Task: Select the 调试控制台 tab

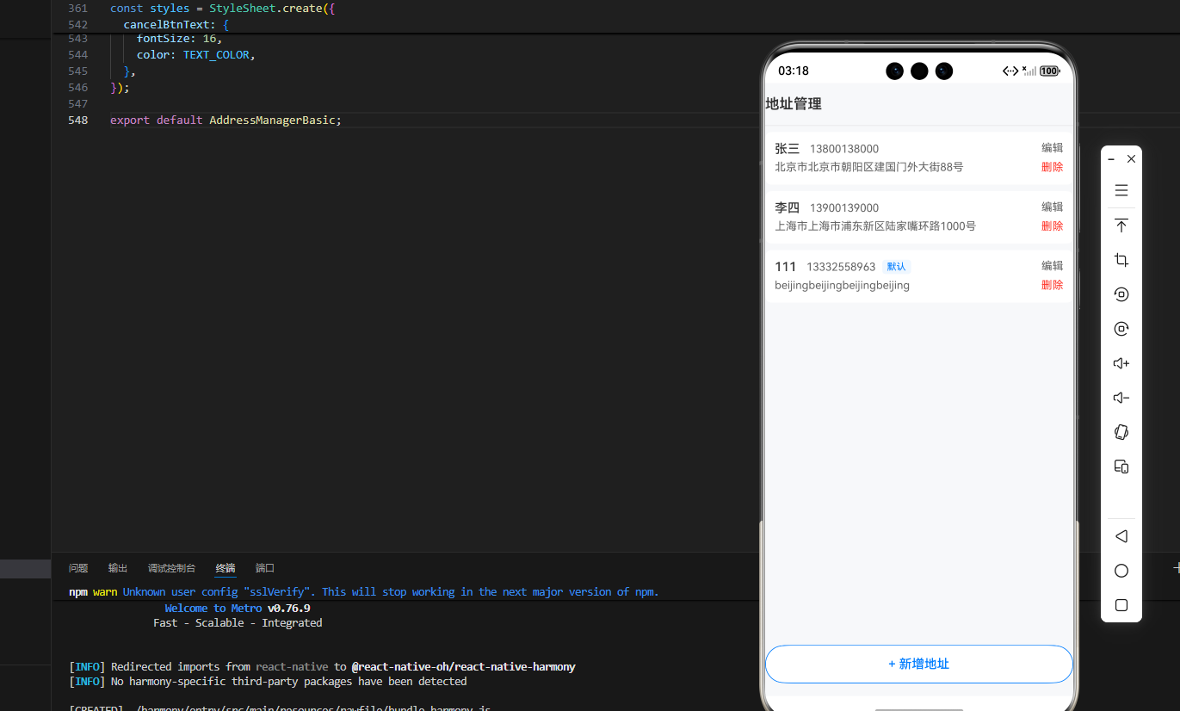Action: point(170,568)
